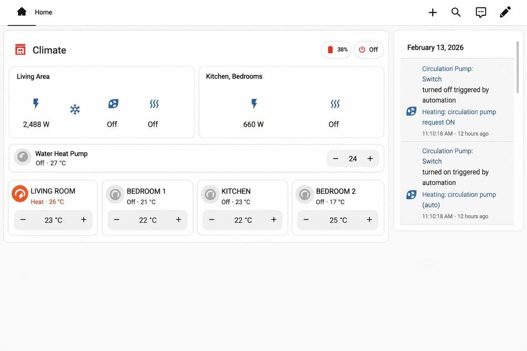Lower Kitchen setpoint with minus

211,220
